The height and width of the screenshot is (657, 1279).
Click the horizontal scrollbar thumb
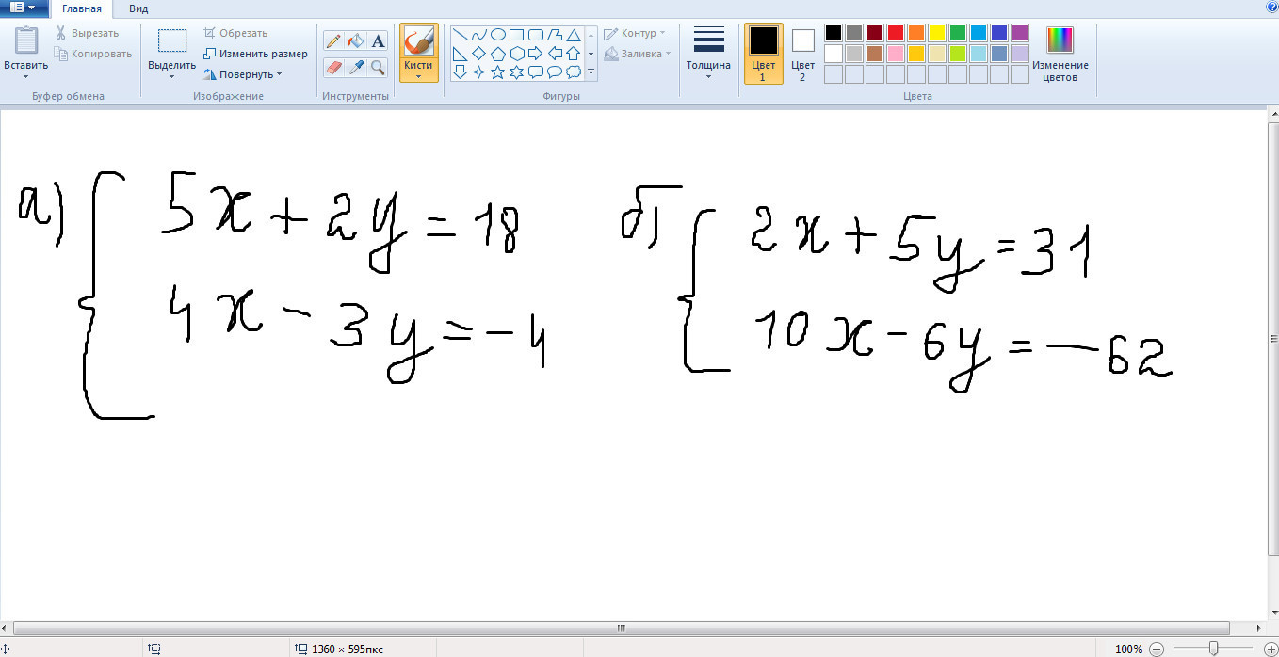coord(621,628)
